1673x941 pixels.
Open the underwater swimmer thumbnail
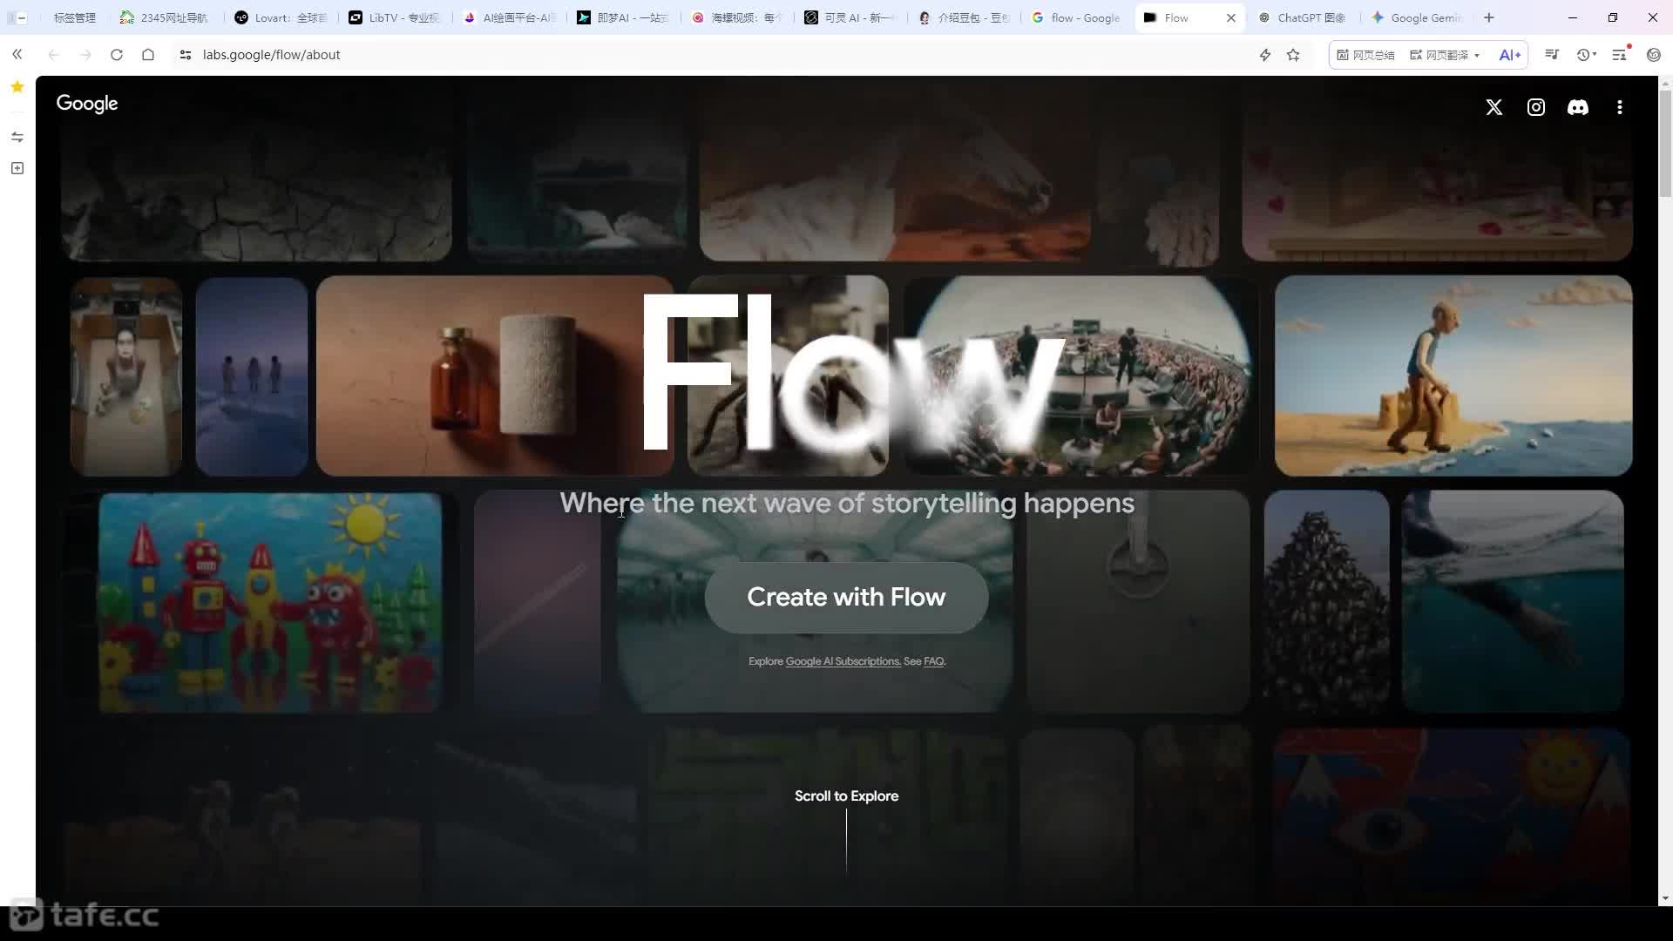pos(1513,601)
